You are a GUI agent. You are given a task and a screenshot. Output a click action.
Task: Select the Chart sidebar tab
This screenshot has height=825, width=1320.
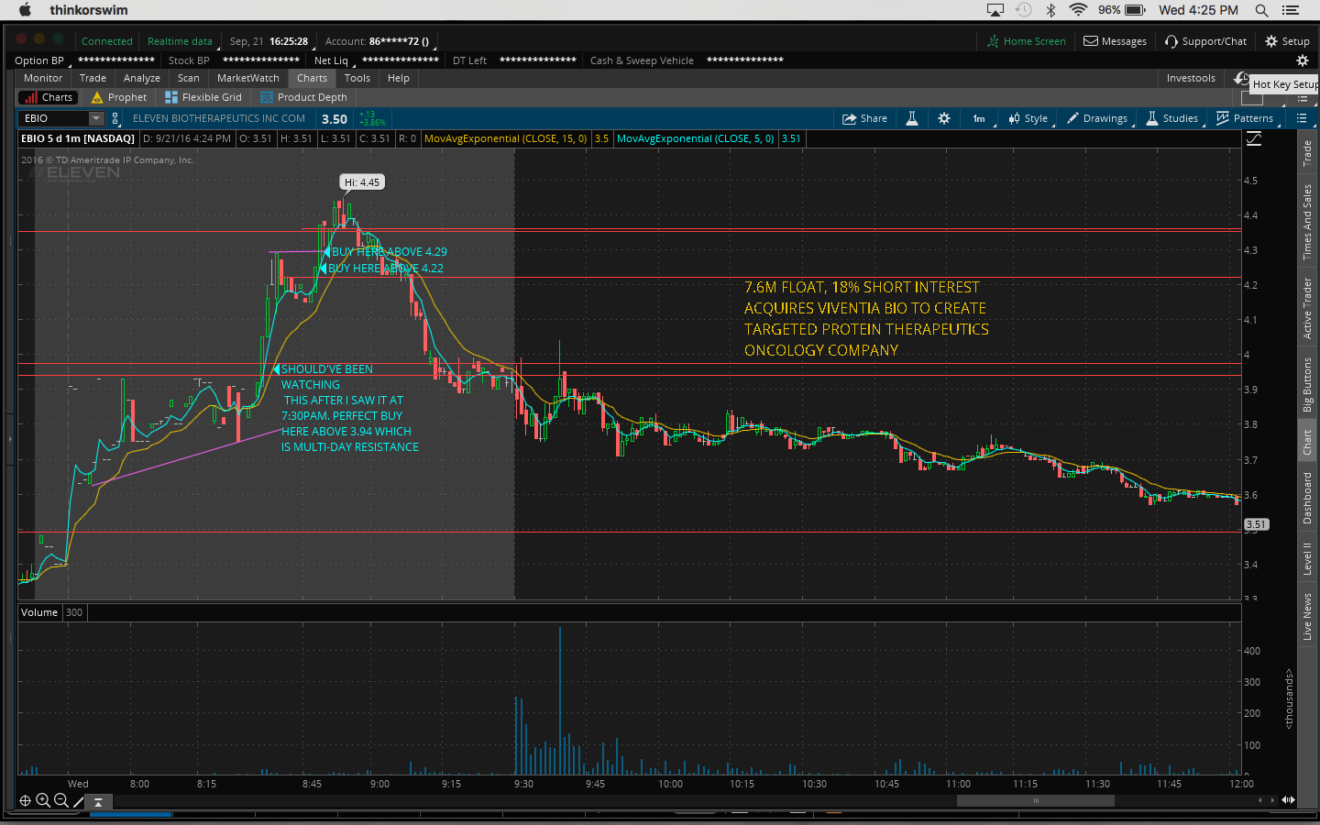tap(1307, 443)
